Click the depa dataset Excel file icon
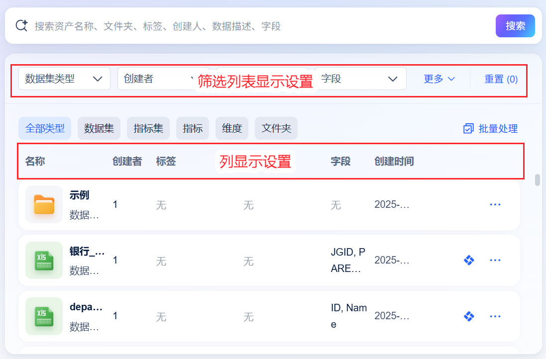The width and height of the screenshot is (546, 359). (44, 316)
